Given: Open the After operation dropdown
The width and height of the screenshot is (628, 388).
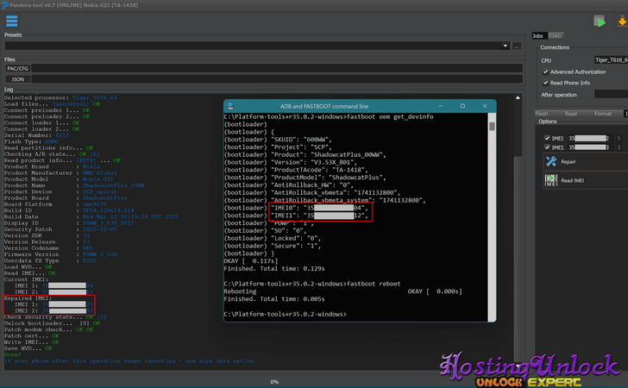Looking at the screenshot, I should [x=595, y=94].
